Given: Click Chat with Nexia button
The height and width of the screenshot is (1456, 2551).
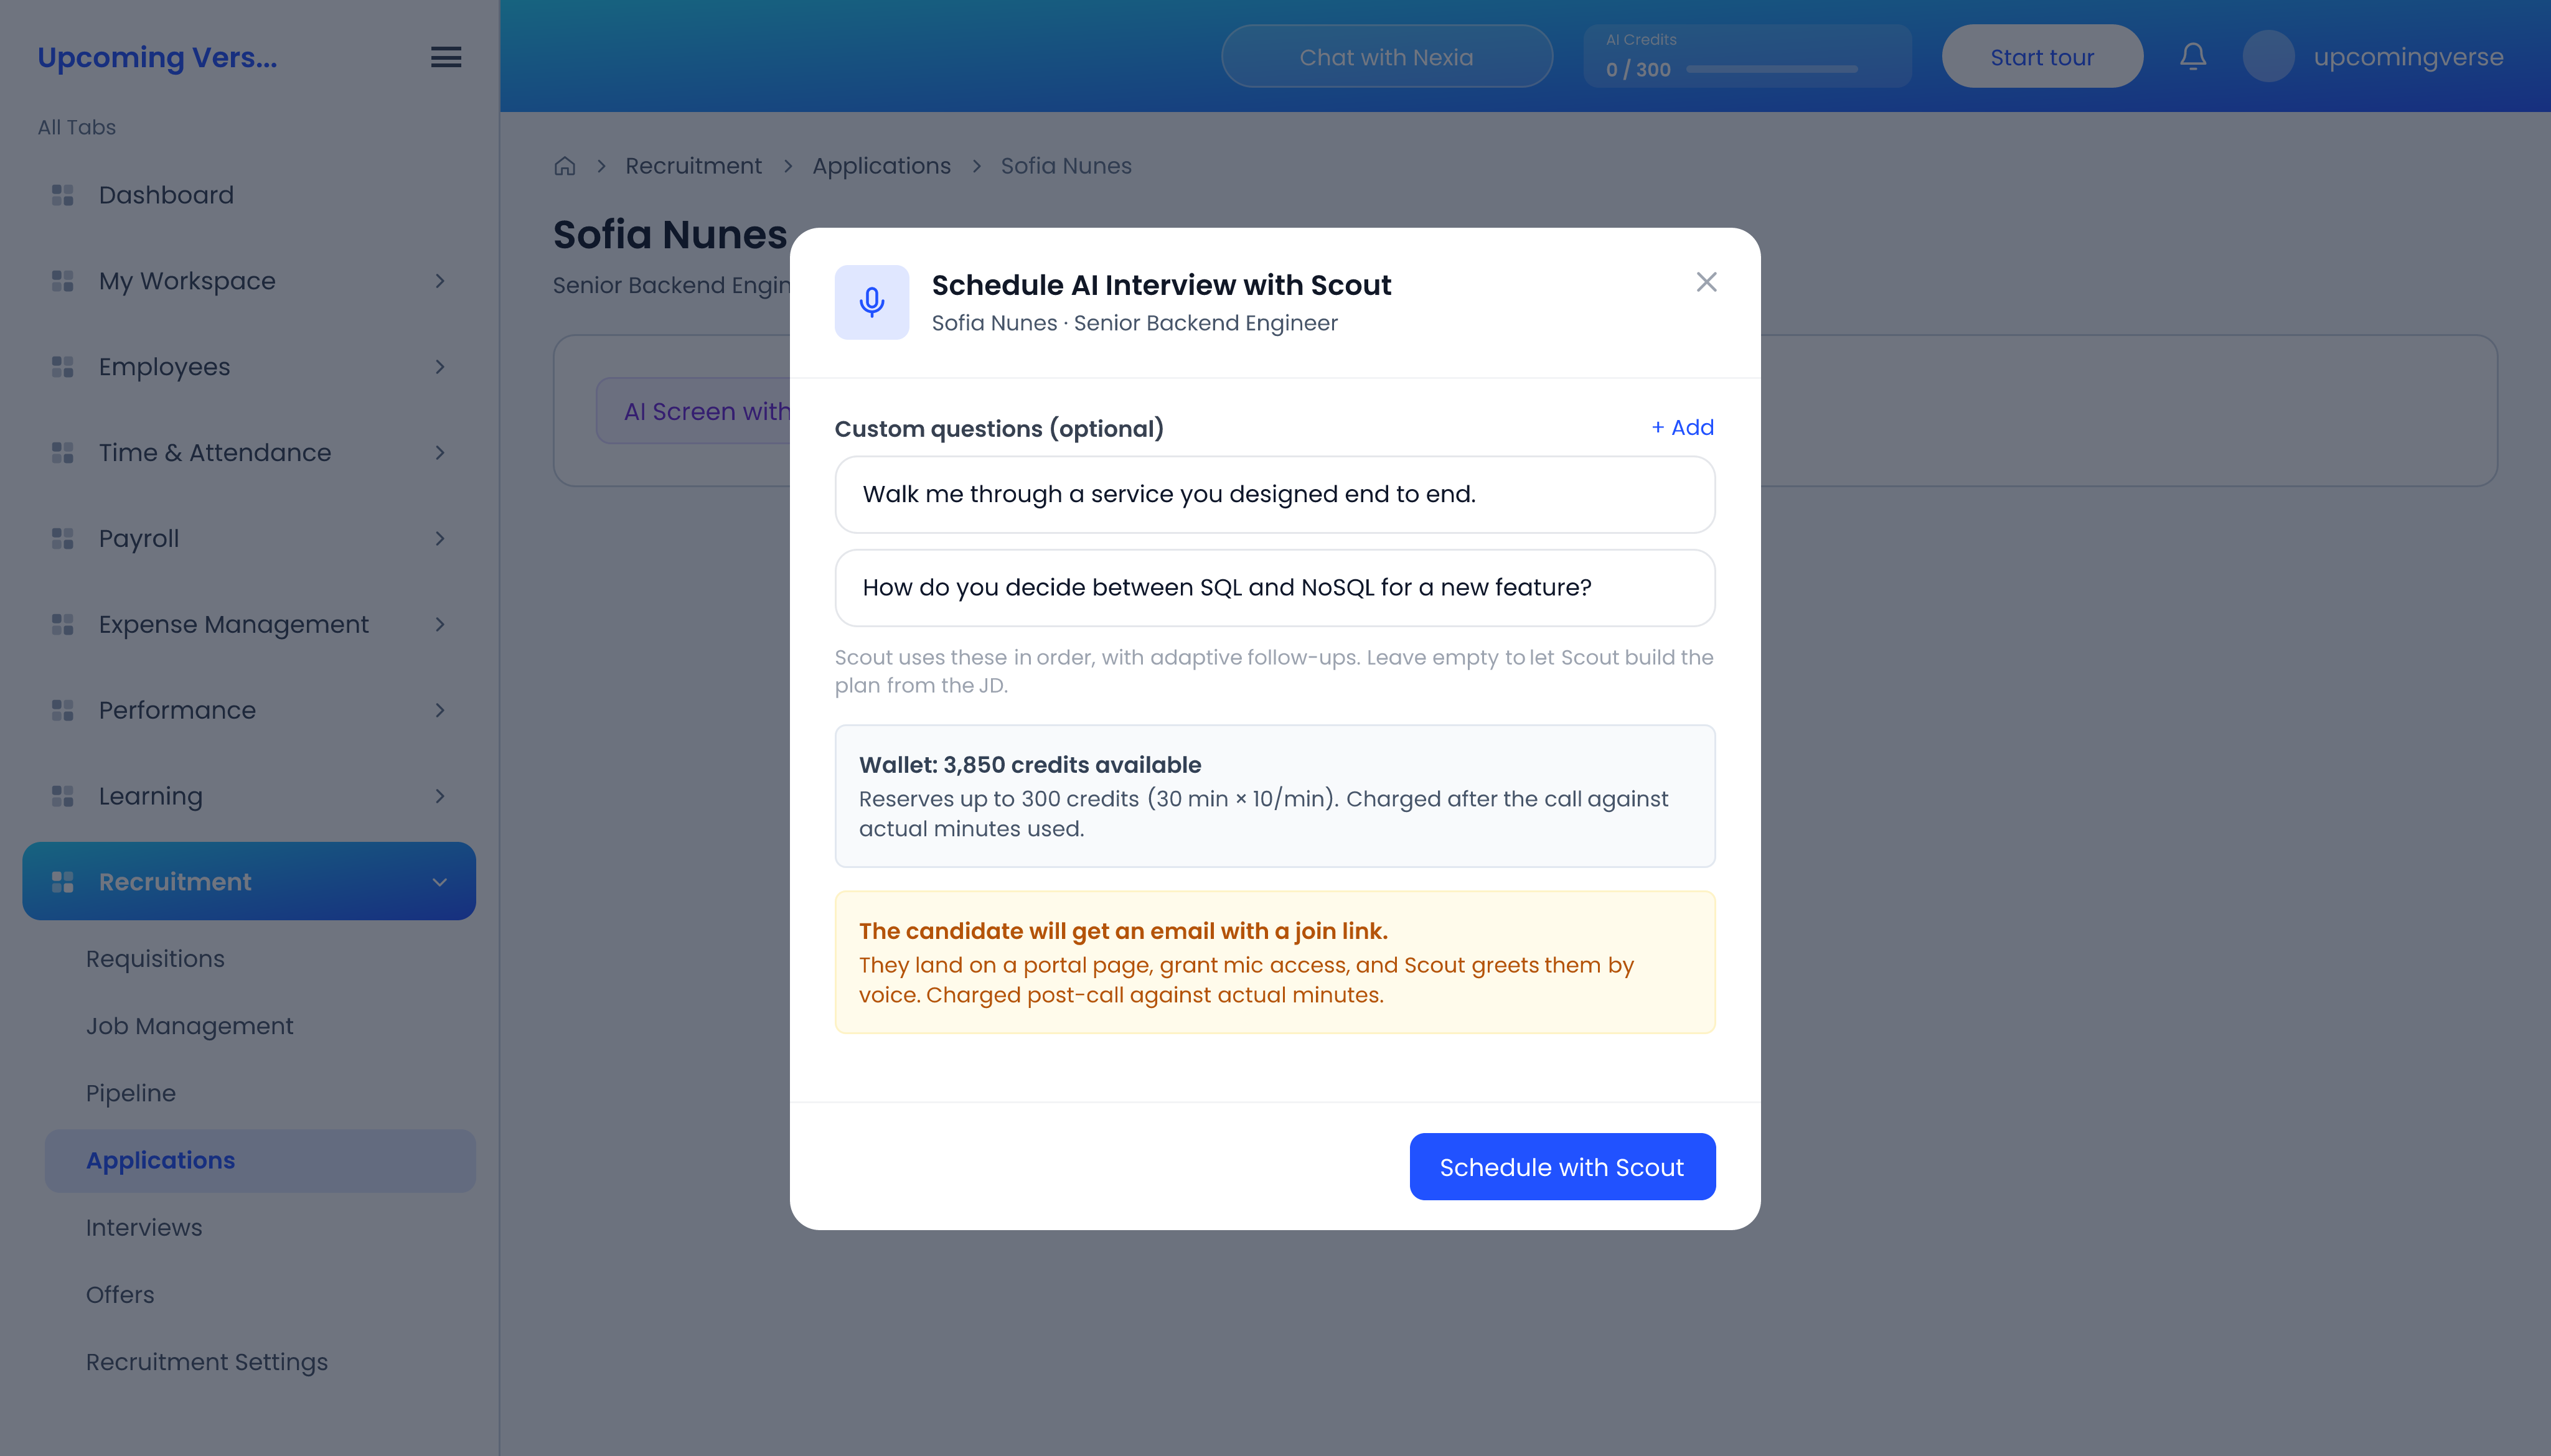Looking at the screenshot, I should click(1386, 57).
